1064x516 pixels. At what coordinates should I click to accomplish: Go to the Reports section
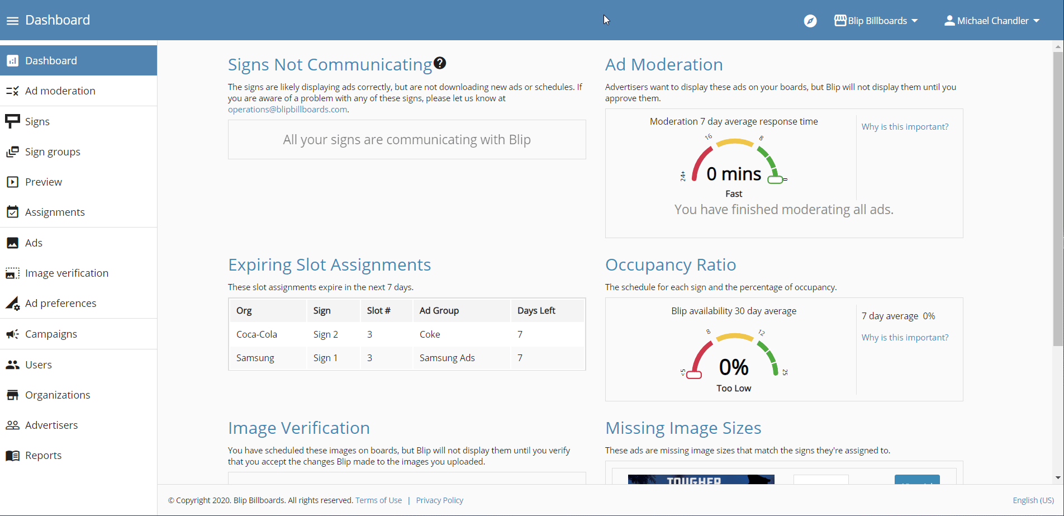click(x=43, y=455)
